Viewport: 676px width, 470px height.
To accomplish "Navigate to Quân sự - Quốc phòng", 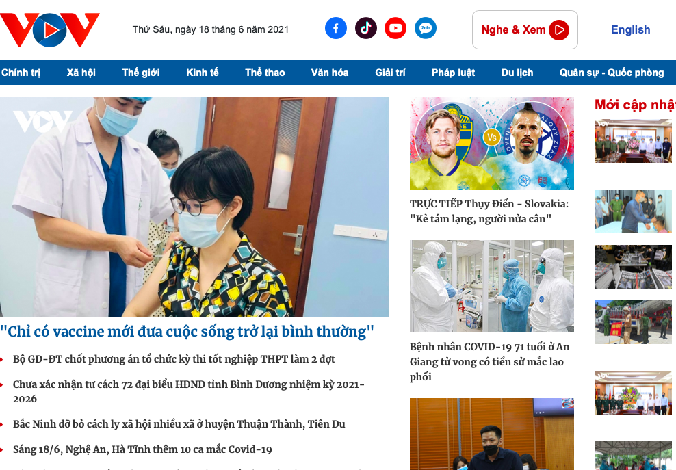I will (x=611, y=73).
